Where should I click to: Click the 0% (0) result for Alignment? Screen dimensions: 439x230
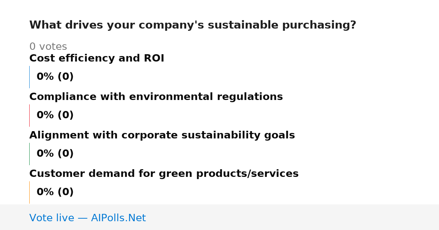point(55,154)
